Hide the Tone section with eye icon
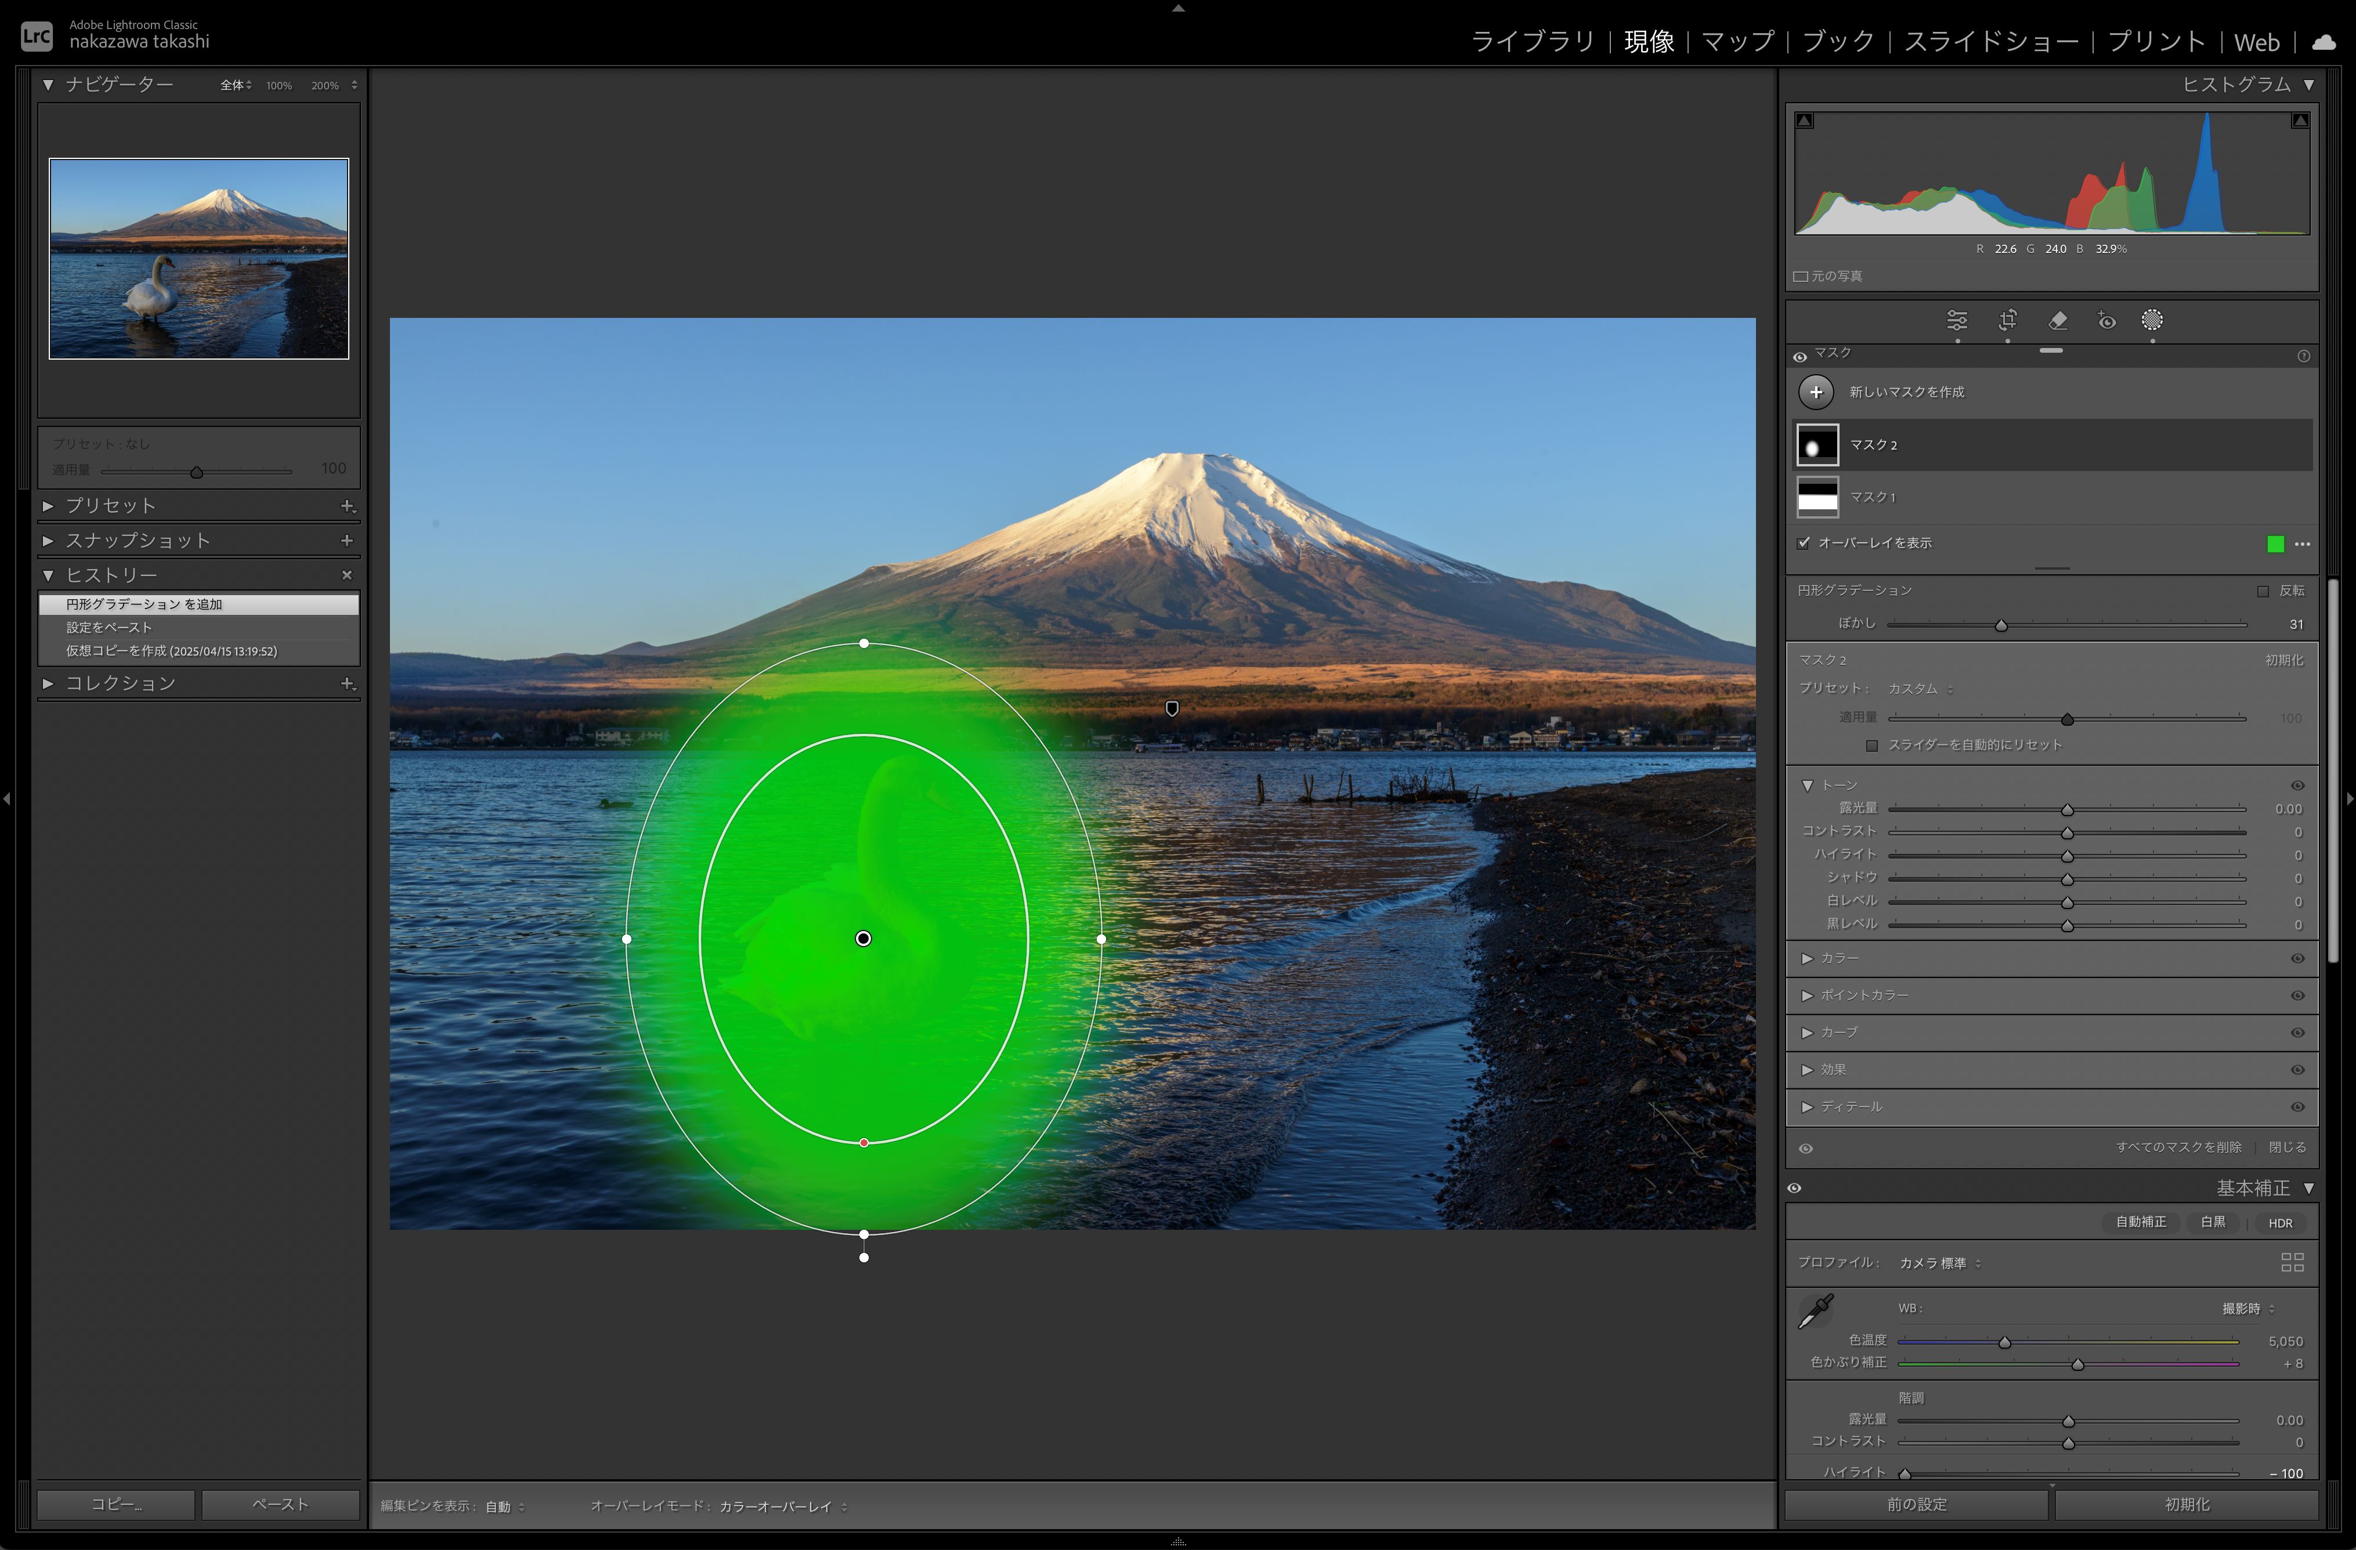This screenshot has height=1550, width=2356. coord(2297,786)
